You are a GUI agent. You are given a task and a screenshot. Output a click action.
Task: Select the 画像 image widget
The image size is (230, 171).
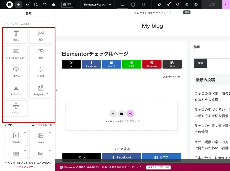click(41, 36)
